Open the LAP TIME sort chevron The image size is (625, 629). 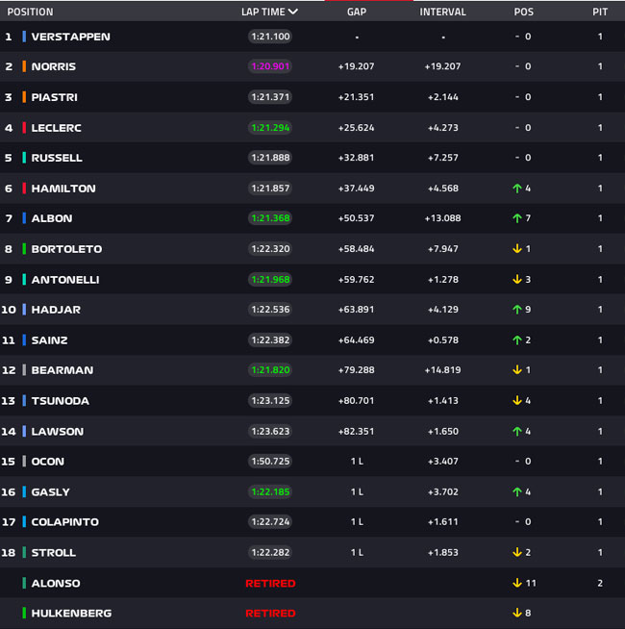click(x=292, y=13)
